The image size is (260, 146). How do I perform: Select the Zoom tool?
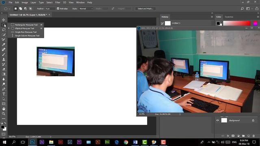coord(4,114)
